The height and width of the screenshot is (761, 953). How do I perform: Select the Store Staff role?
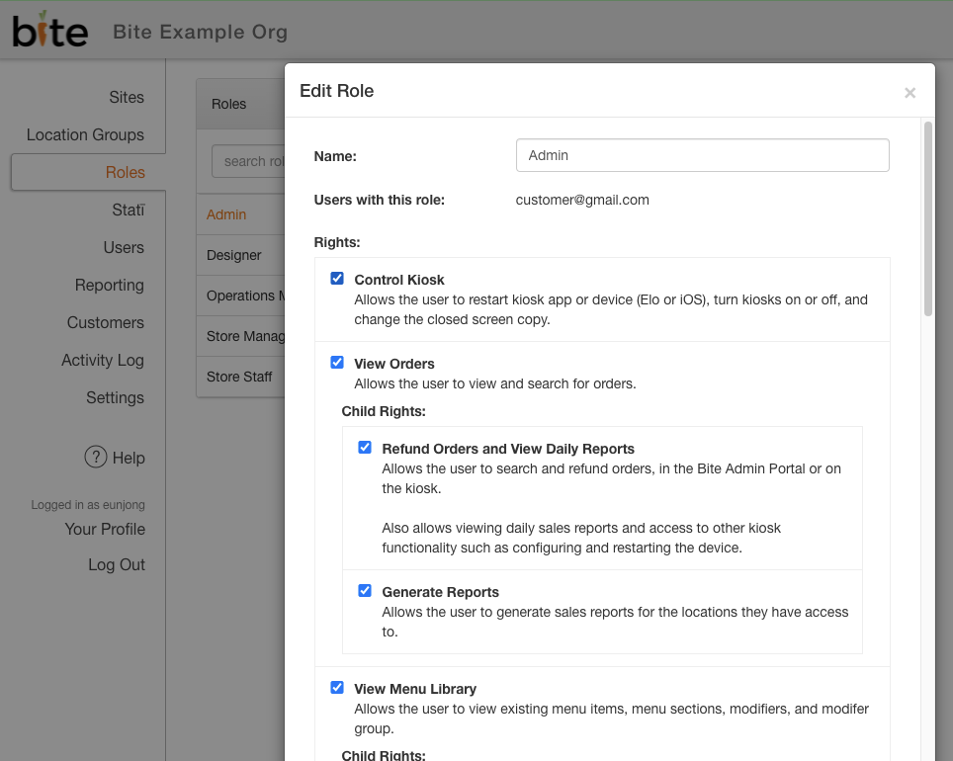[x=239, y=377]
